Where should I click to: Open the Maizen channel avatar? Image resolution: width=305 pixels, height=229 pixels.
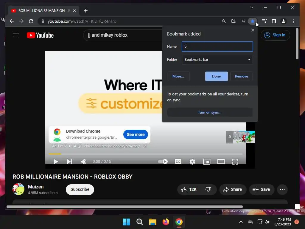point(18,189)
